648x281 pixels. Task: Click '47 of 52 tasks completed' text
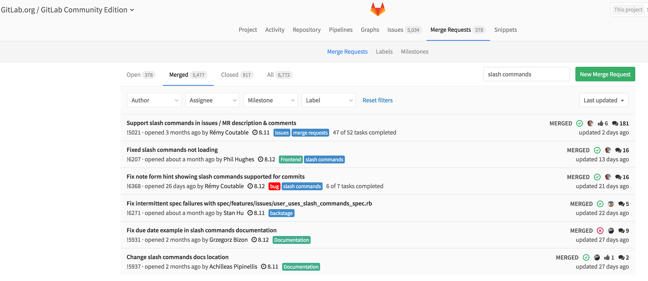[x=364, y=133]
